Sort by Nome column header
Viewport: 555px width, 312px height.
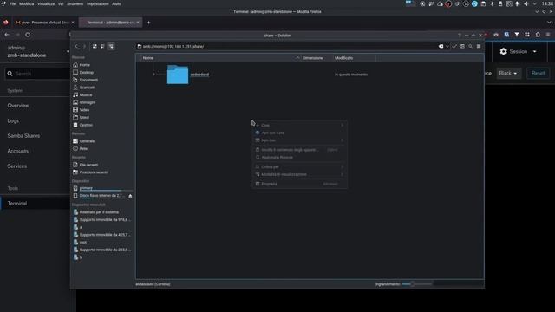tap(148, 58)
